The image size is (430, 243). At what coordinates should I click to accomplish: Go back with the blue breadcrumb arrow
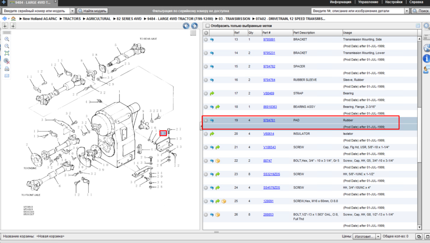tap(4, 18)
